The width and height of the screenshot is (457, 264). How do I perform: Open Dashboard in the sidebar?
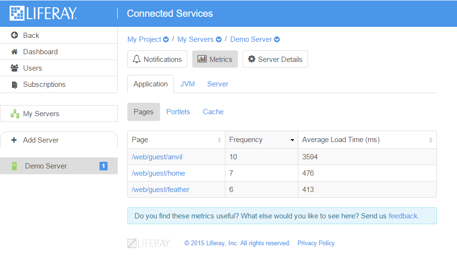(59, 52)
